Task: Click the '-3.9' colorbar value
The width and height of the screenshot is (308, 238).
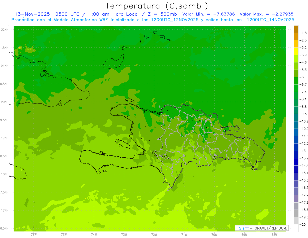Action: tap(303, 55)
